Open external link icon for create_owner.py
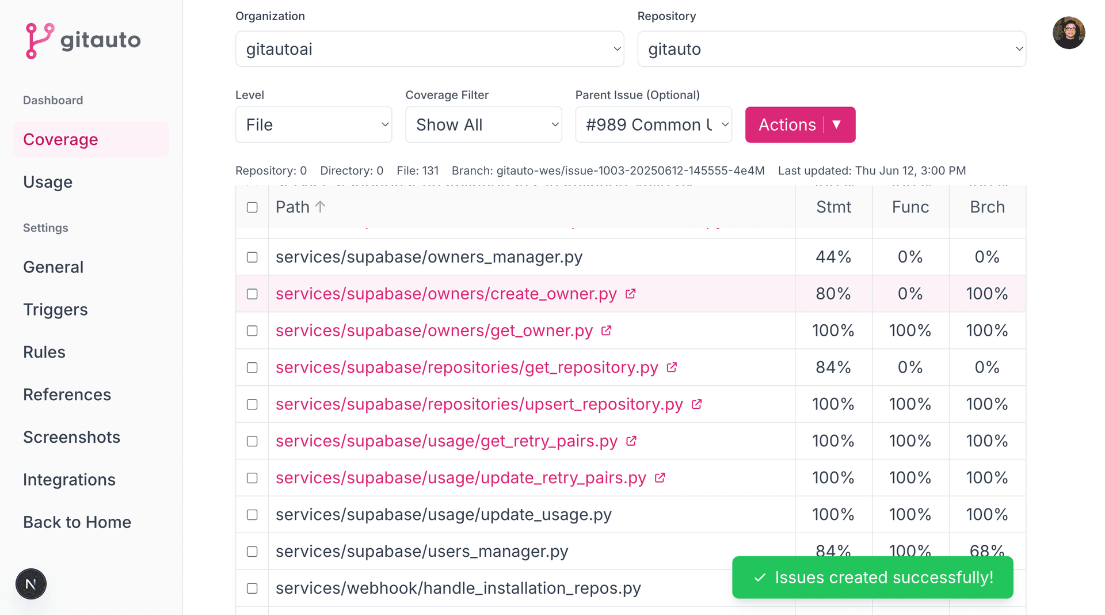Screen dimensions: 1105x615 pyautogui.click(x=630, y=294)
